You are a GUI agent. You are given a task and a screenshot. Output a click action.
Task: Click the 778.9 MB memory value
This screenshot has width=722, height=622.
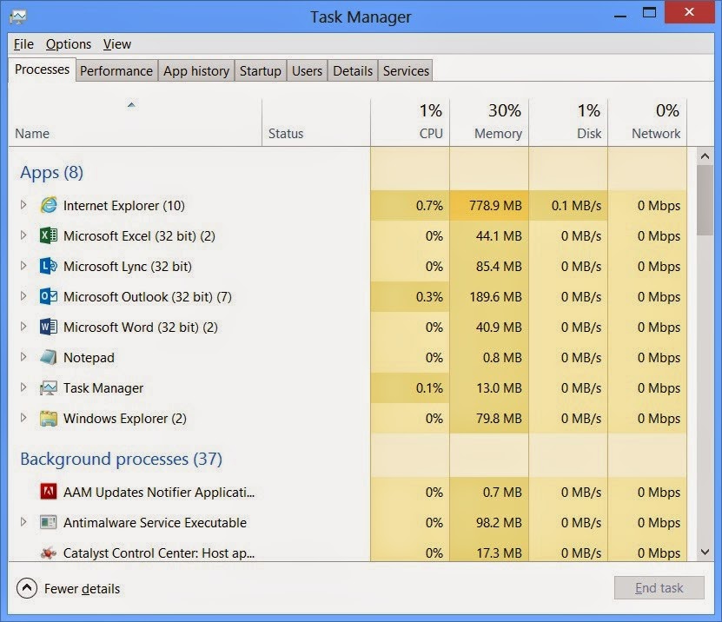tap(495, 205)
